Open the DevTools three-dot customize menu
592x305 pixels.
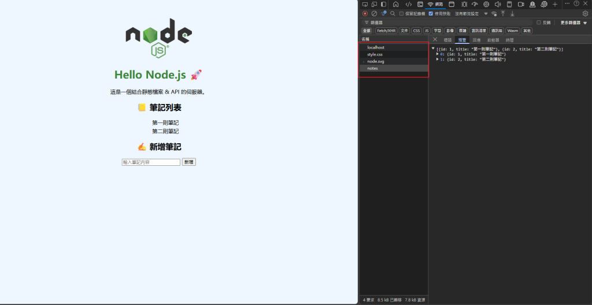coord(567,3)
